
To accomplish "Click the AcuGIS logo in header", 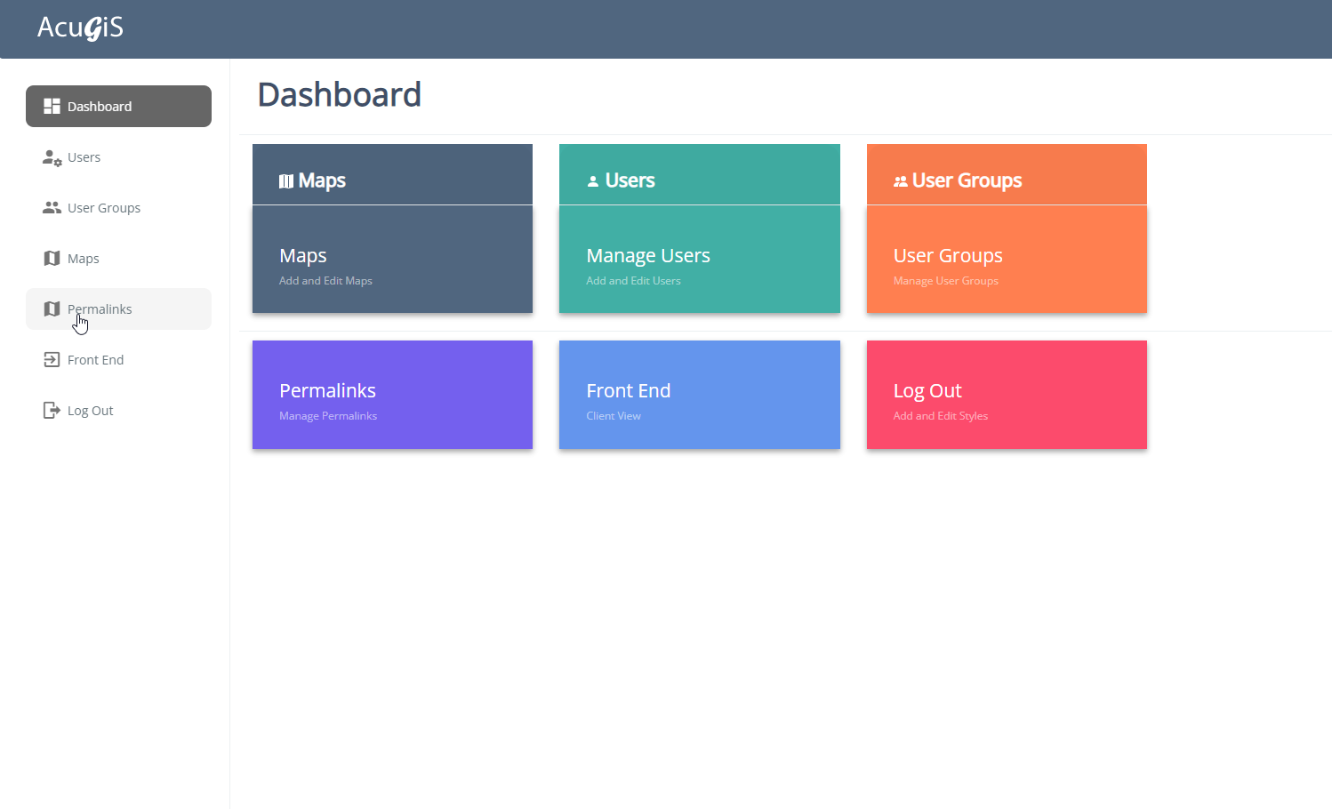I will click(x=80, y=28).
